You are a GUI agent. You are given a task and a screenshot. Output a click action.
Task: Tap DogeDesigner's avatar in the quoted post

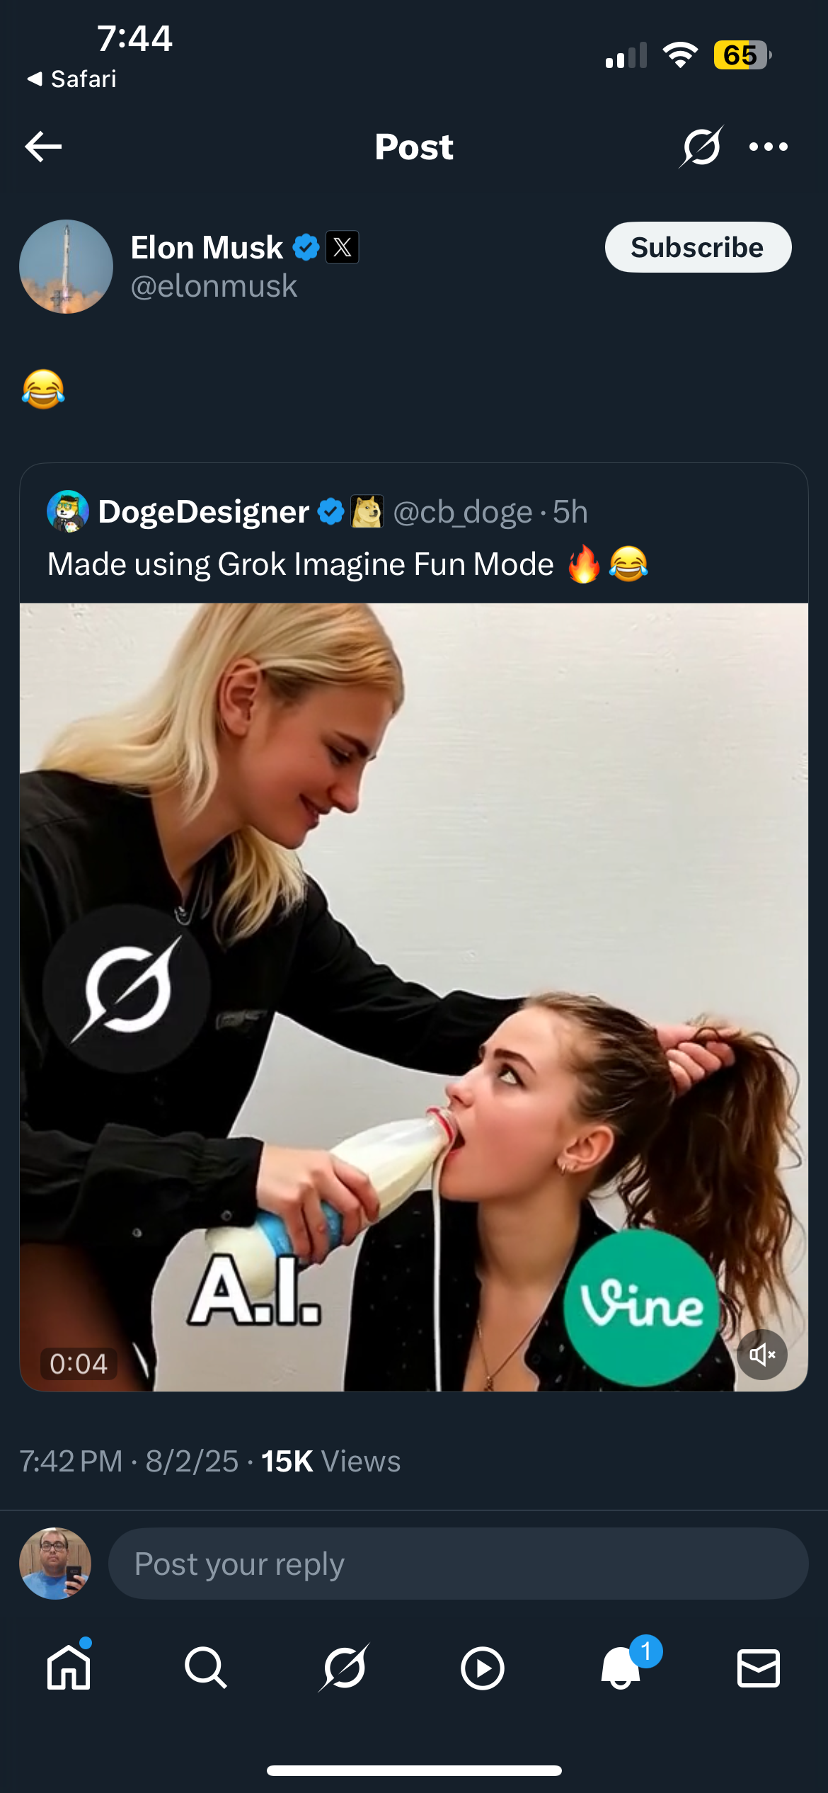pyautogui.click(x=68, y=511)
